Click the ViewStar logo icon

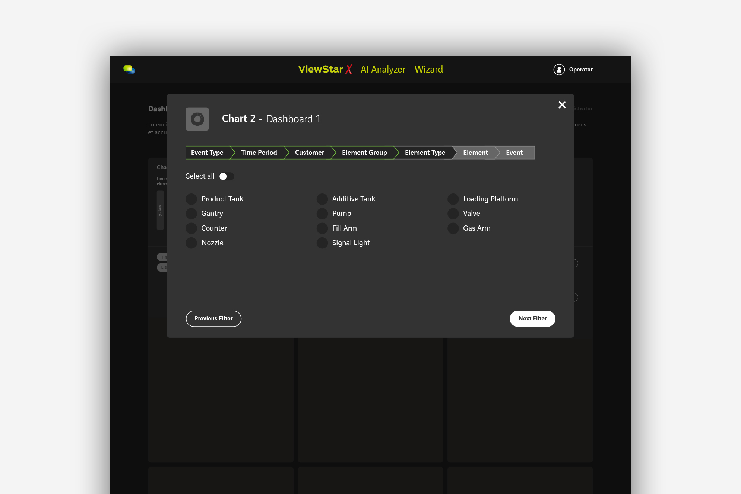click(x=129, y=70)
